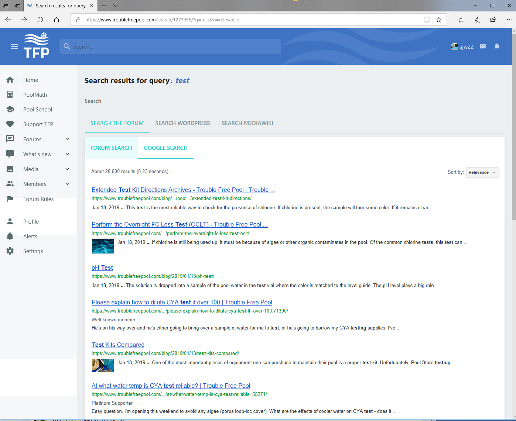Open the Sort by Relevance dropdown
The image size is (516, 421).
pyautogui.click(x=482, y=172)
